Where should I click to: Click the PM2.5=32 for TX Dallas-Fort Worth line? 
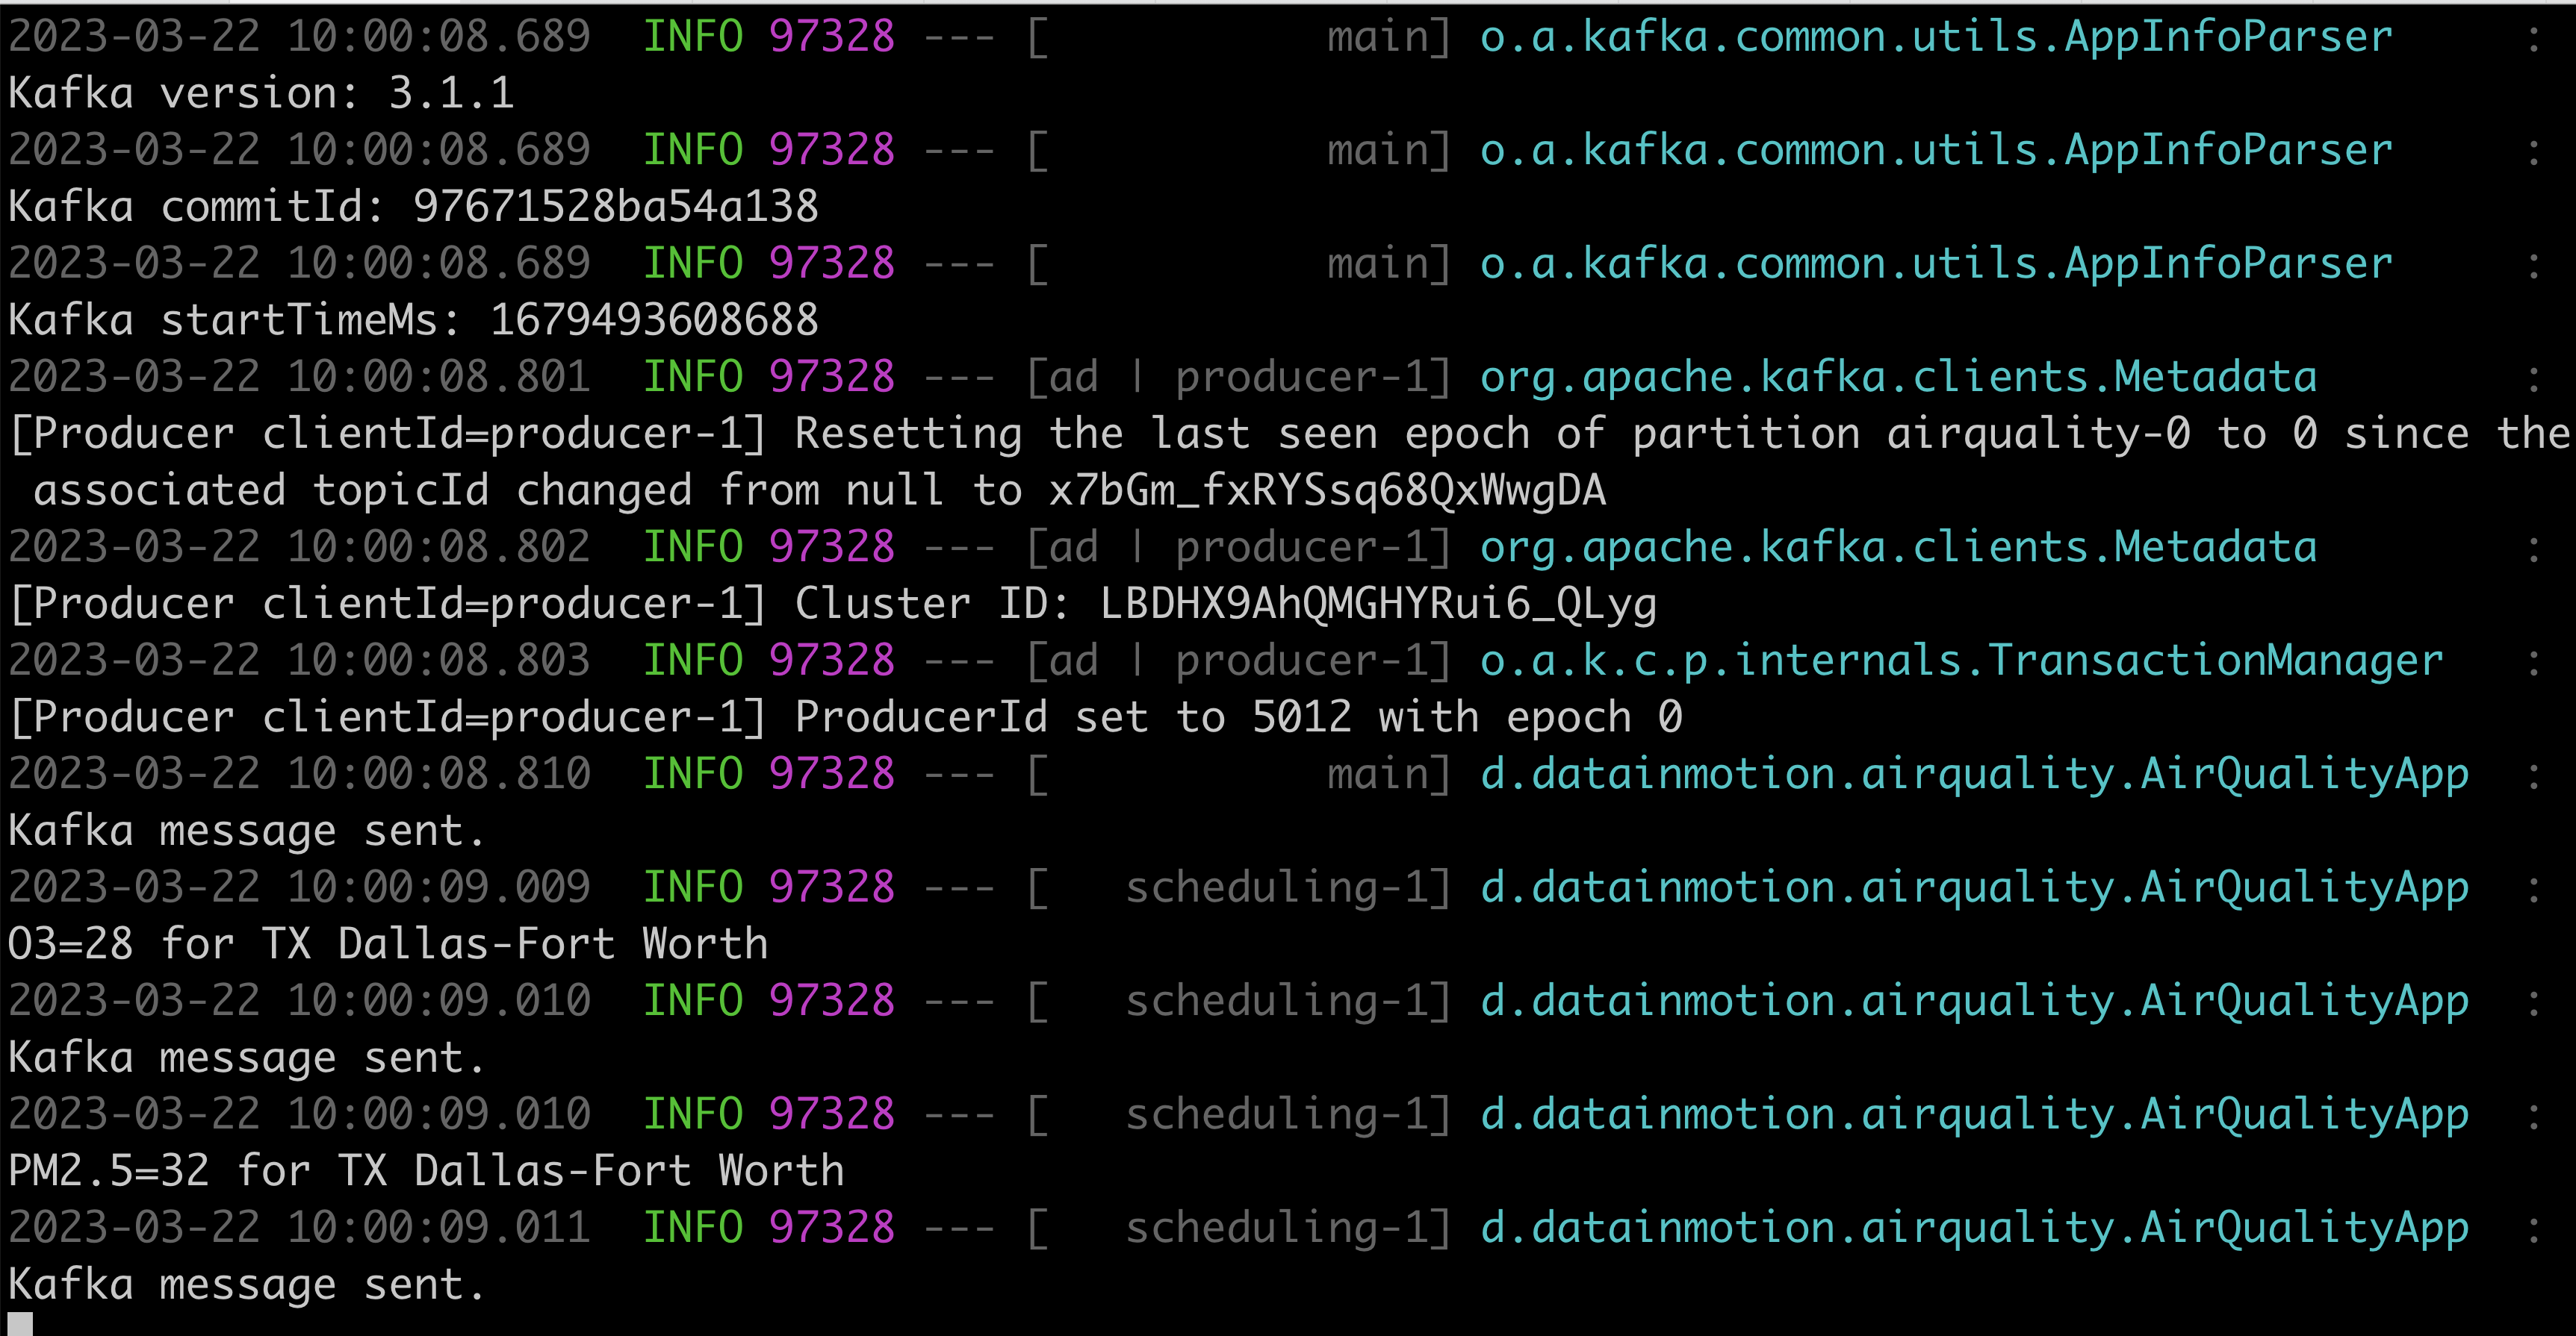426,1171
